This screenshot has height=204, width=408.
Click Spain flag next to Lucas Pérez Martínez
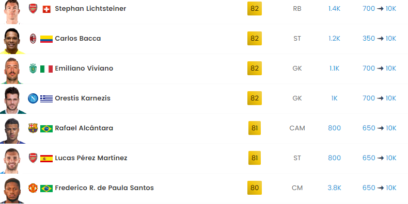[46, 159]
